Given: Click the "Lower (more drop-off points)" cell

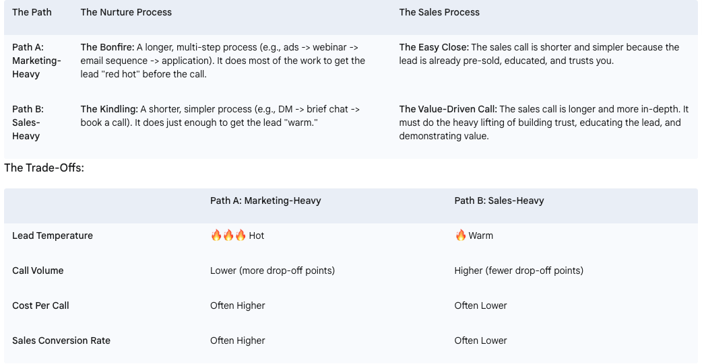Looking at the screenshot, I should [272, 270].
